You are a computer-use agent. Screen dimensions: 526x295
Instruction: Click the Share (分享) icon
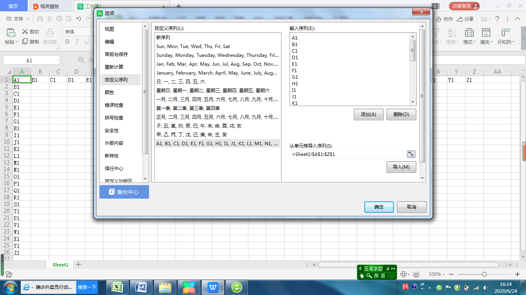(460, 19)
